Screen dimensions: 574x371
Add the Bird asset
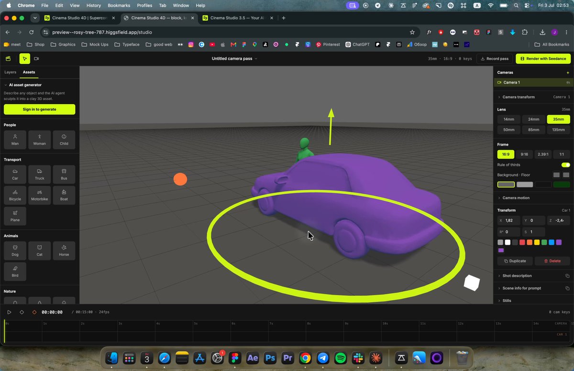click(x=15, y=272)
